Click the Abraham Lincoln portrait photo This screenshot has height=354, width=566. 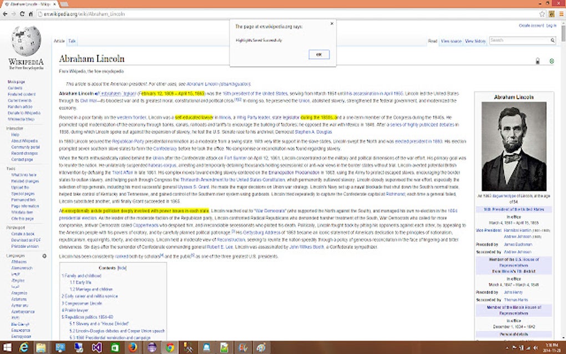pos(514,146)
